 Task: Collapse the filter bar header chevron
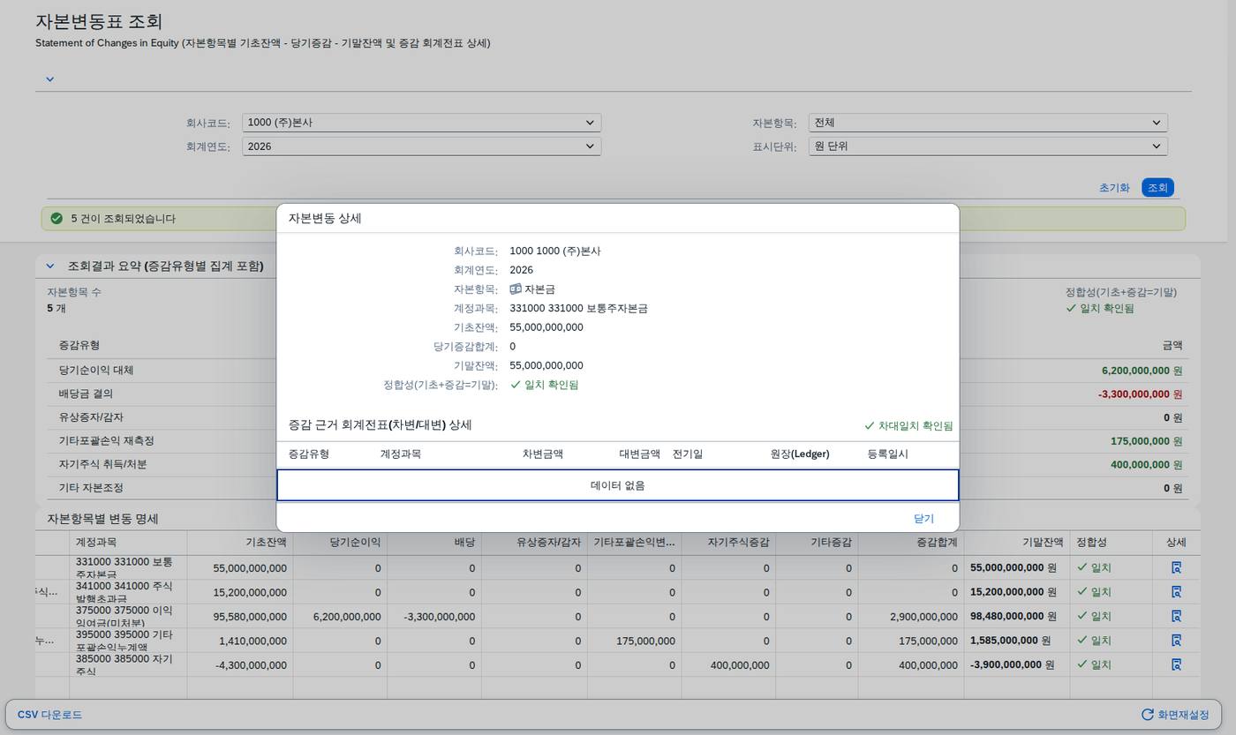49,79
